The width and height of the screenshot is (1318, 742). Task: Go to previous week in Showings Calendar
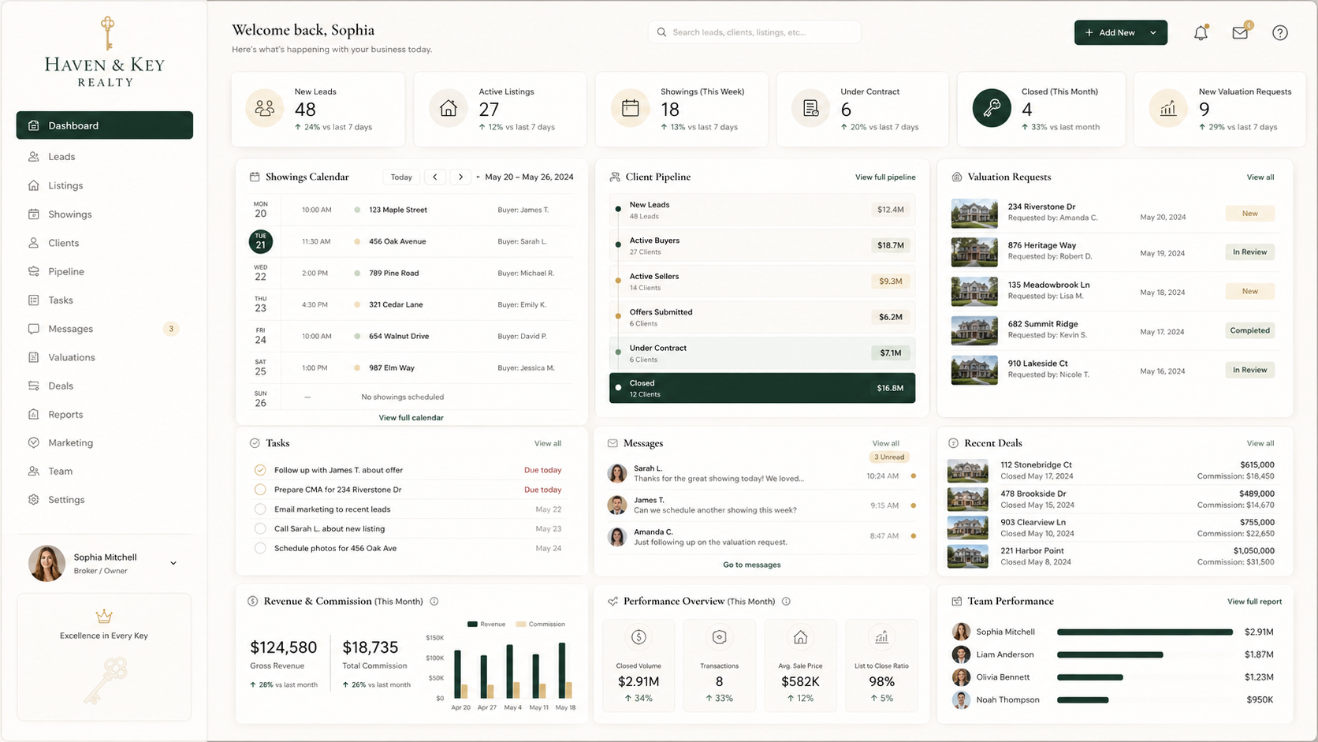(435, 177)
